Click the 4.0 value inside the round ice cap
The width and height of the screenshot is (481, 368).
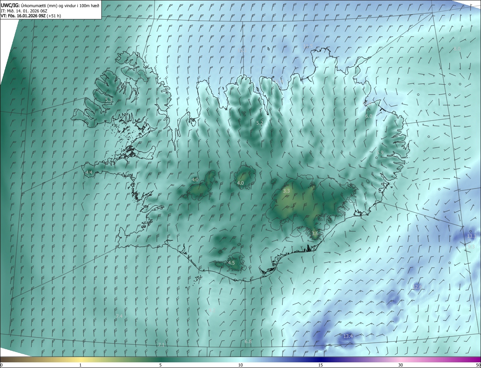[240, 183]
